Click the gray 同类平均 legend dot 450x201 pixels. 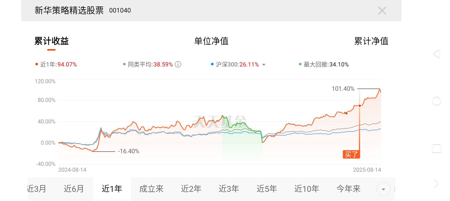[124, 64]
